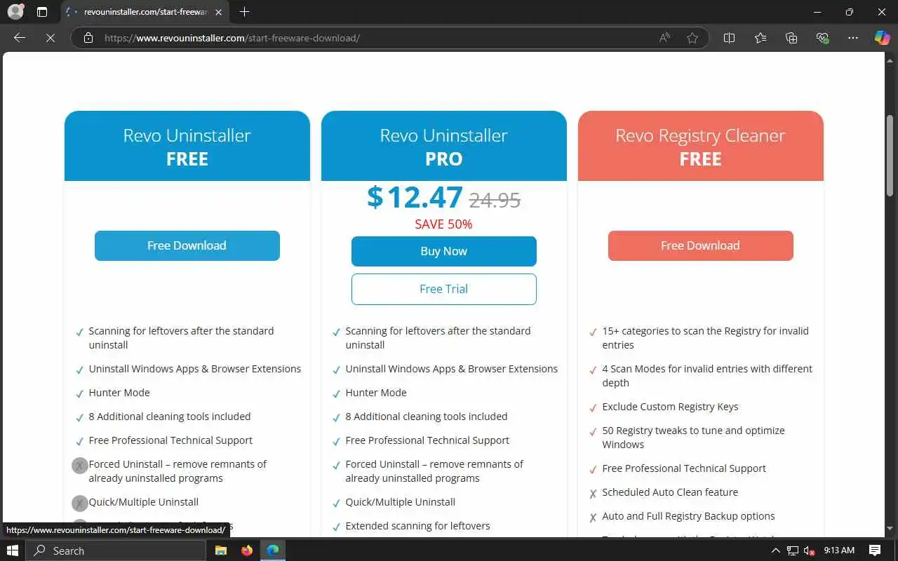The width and height of the screenshot is (898, 561).
Task: Click Free column 'Scanning for leftovers' text
Action: (x=181, y=338)
